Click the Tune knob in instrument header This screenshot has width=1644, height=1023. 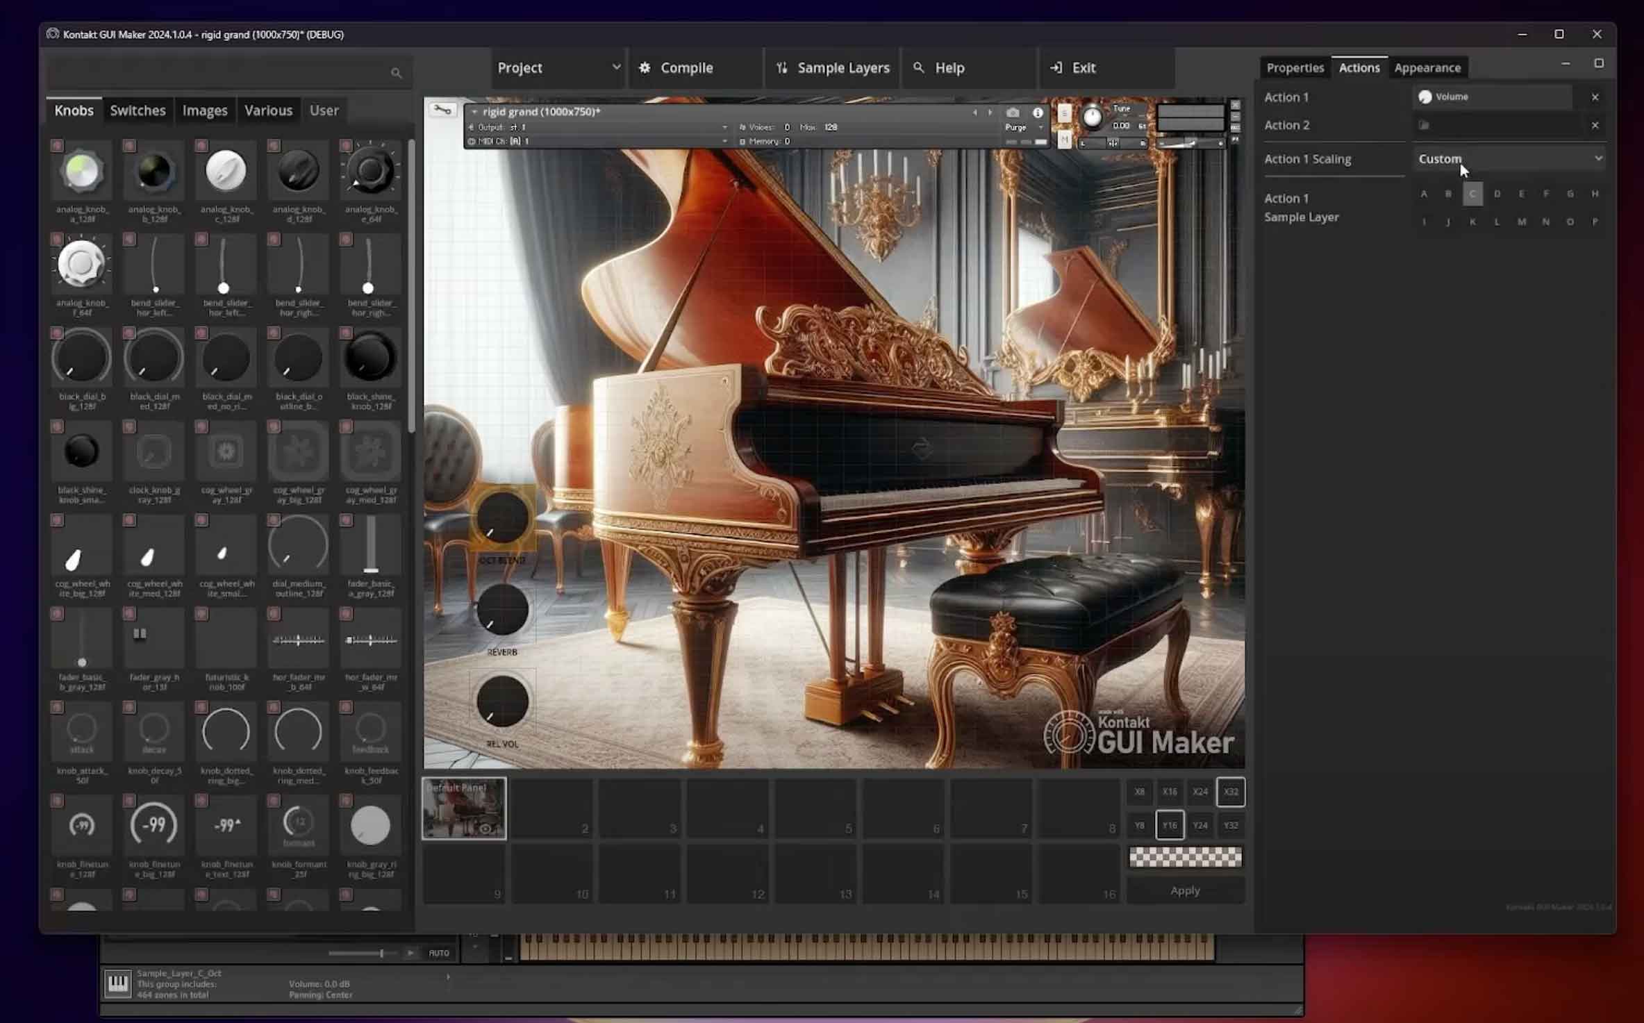(x=1092, y=117)
